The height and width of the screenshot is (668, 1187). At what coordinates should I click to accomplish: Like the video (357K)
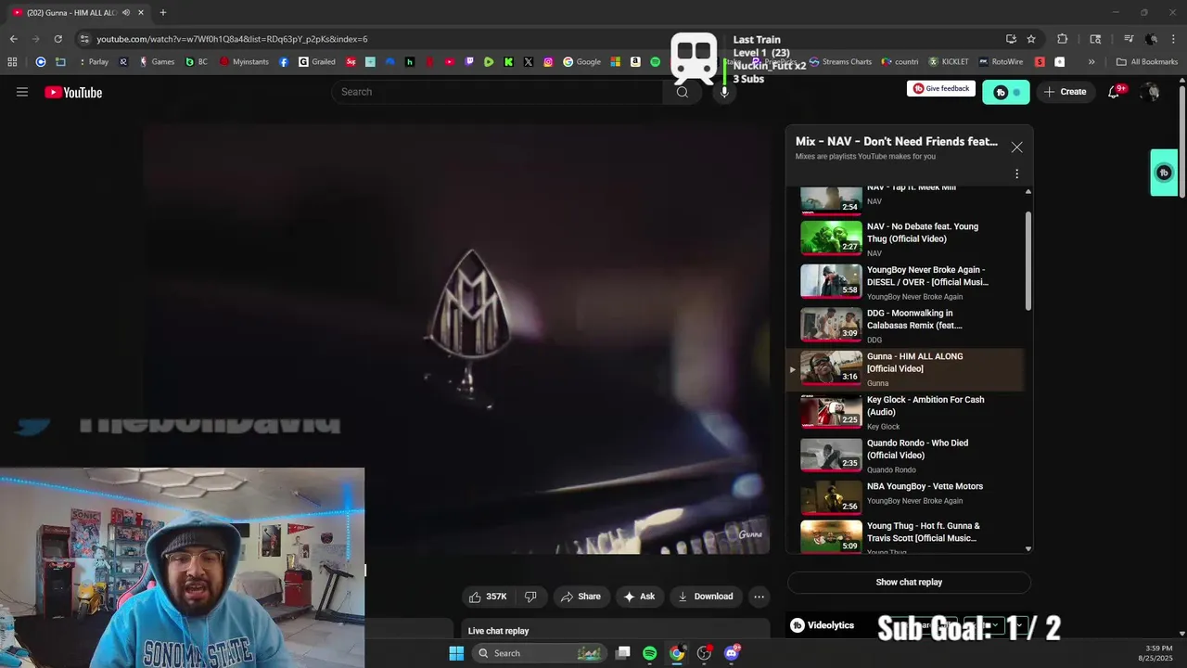pyautogui.click(x=487, y=597)
